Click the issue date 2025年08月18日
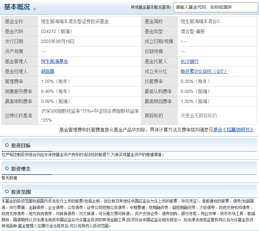The image size is (259, 231). coord(58,41)
